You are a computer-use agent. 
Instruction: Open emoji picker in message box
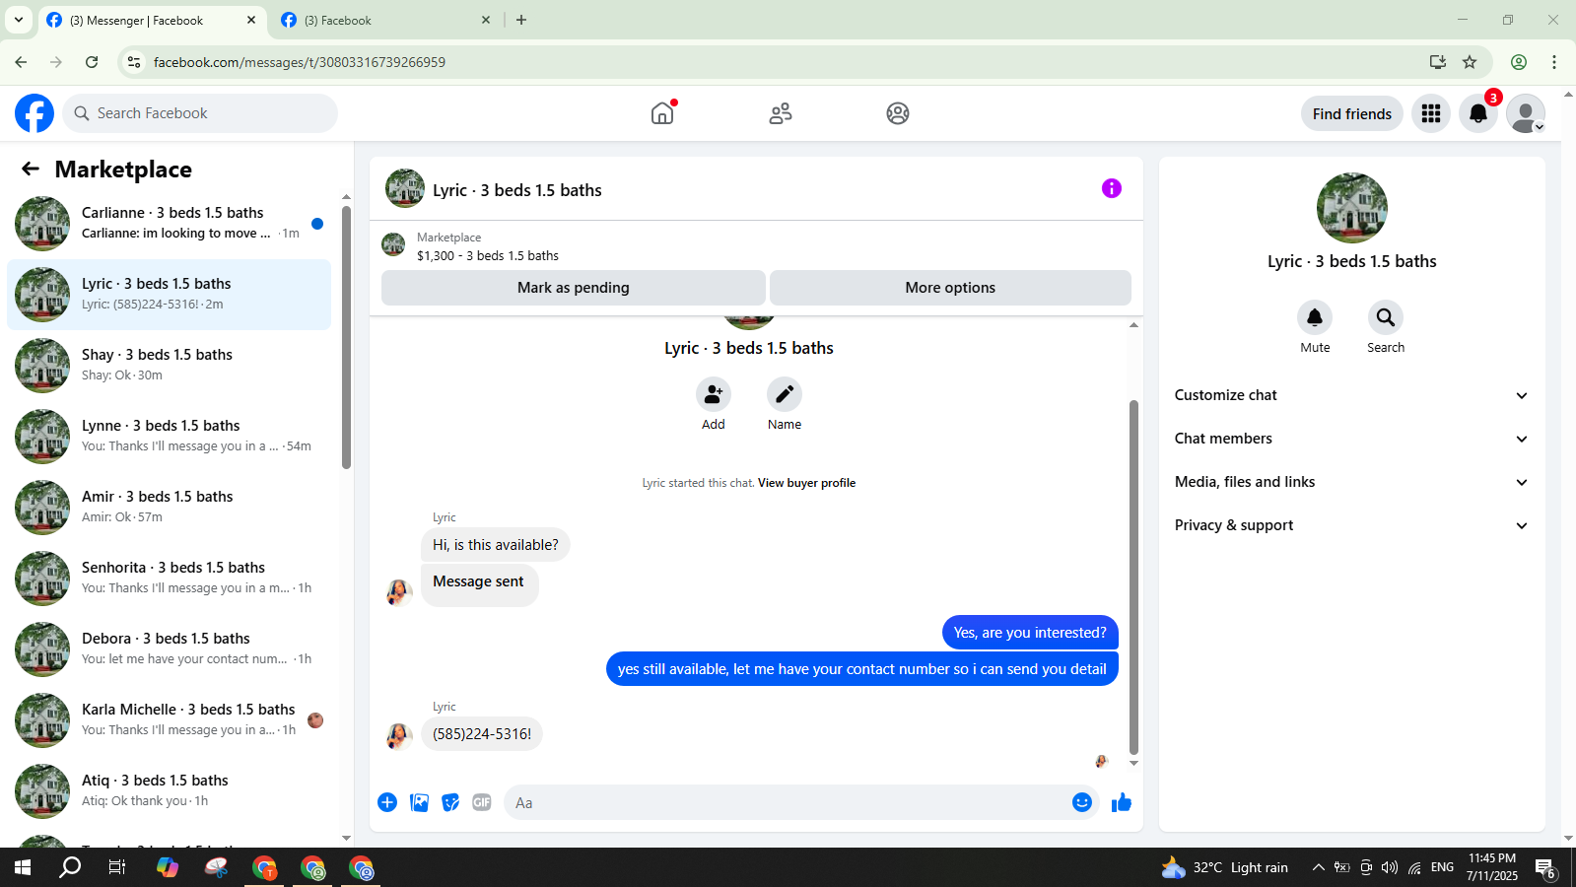point(1082,802)
